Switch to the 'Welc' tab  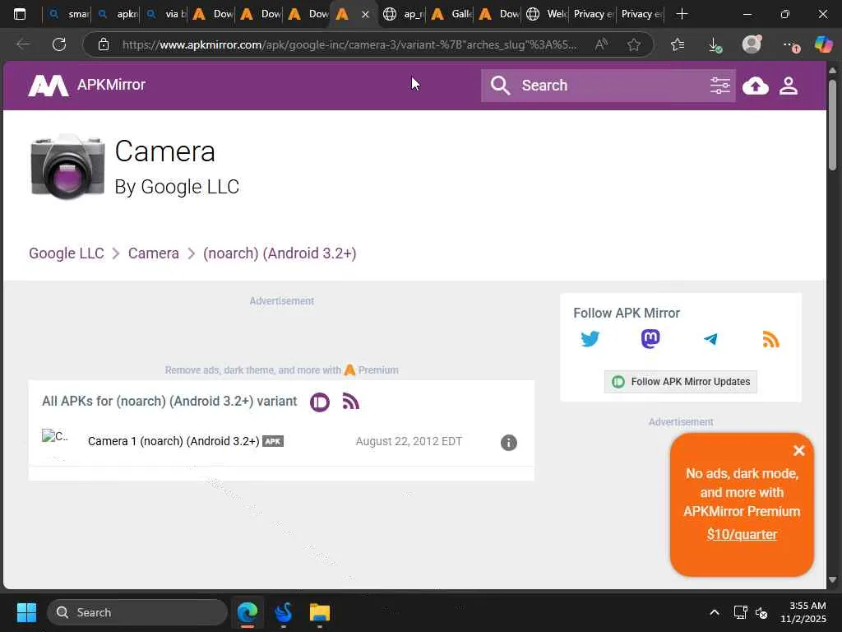(546, 14)
